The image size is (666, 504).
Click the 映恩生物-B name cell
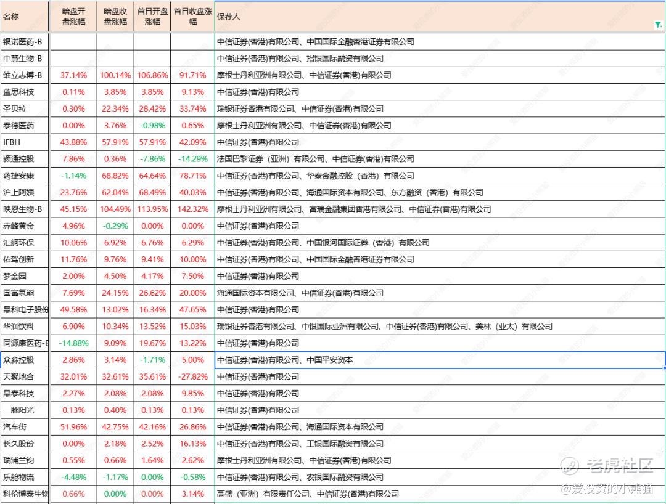(25, 209)
